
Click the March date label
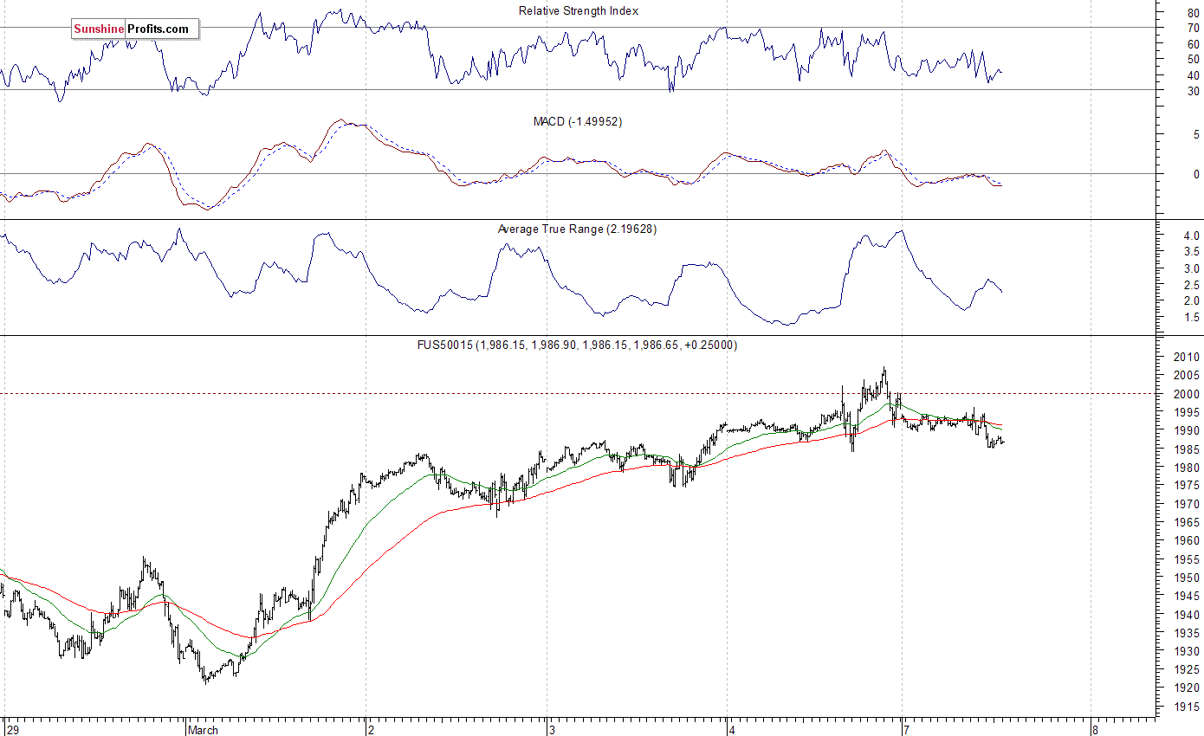204,730
